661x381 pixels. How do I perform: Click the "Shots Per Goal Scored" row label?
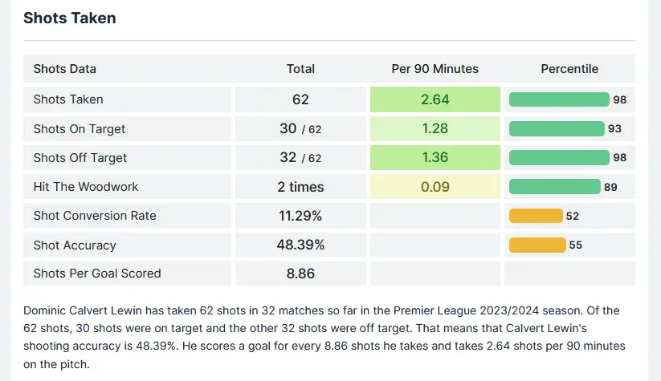pyautogui.click(x=97, y=274)
